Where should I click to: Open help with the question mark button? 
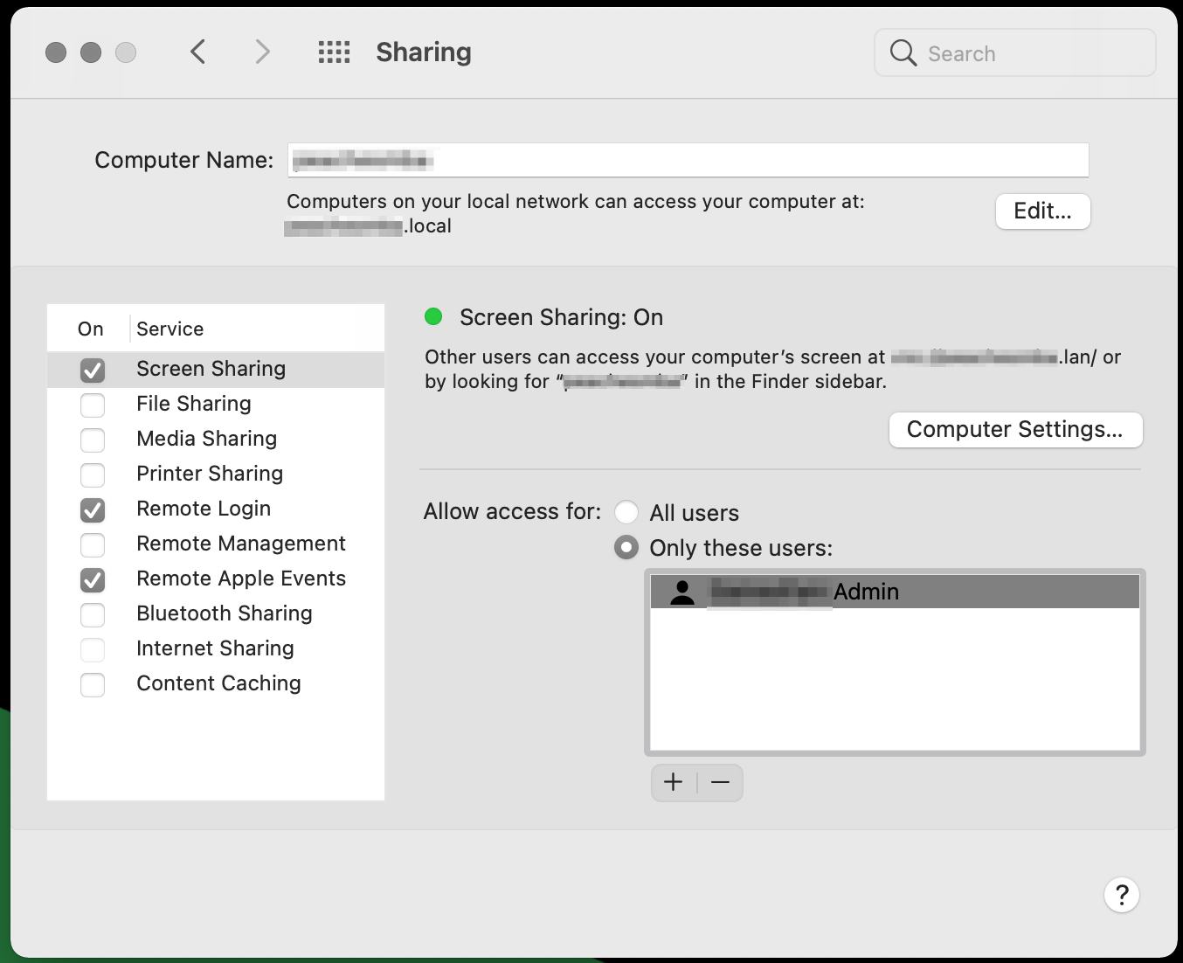[1122, 895]
